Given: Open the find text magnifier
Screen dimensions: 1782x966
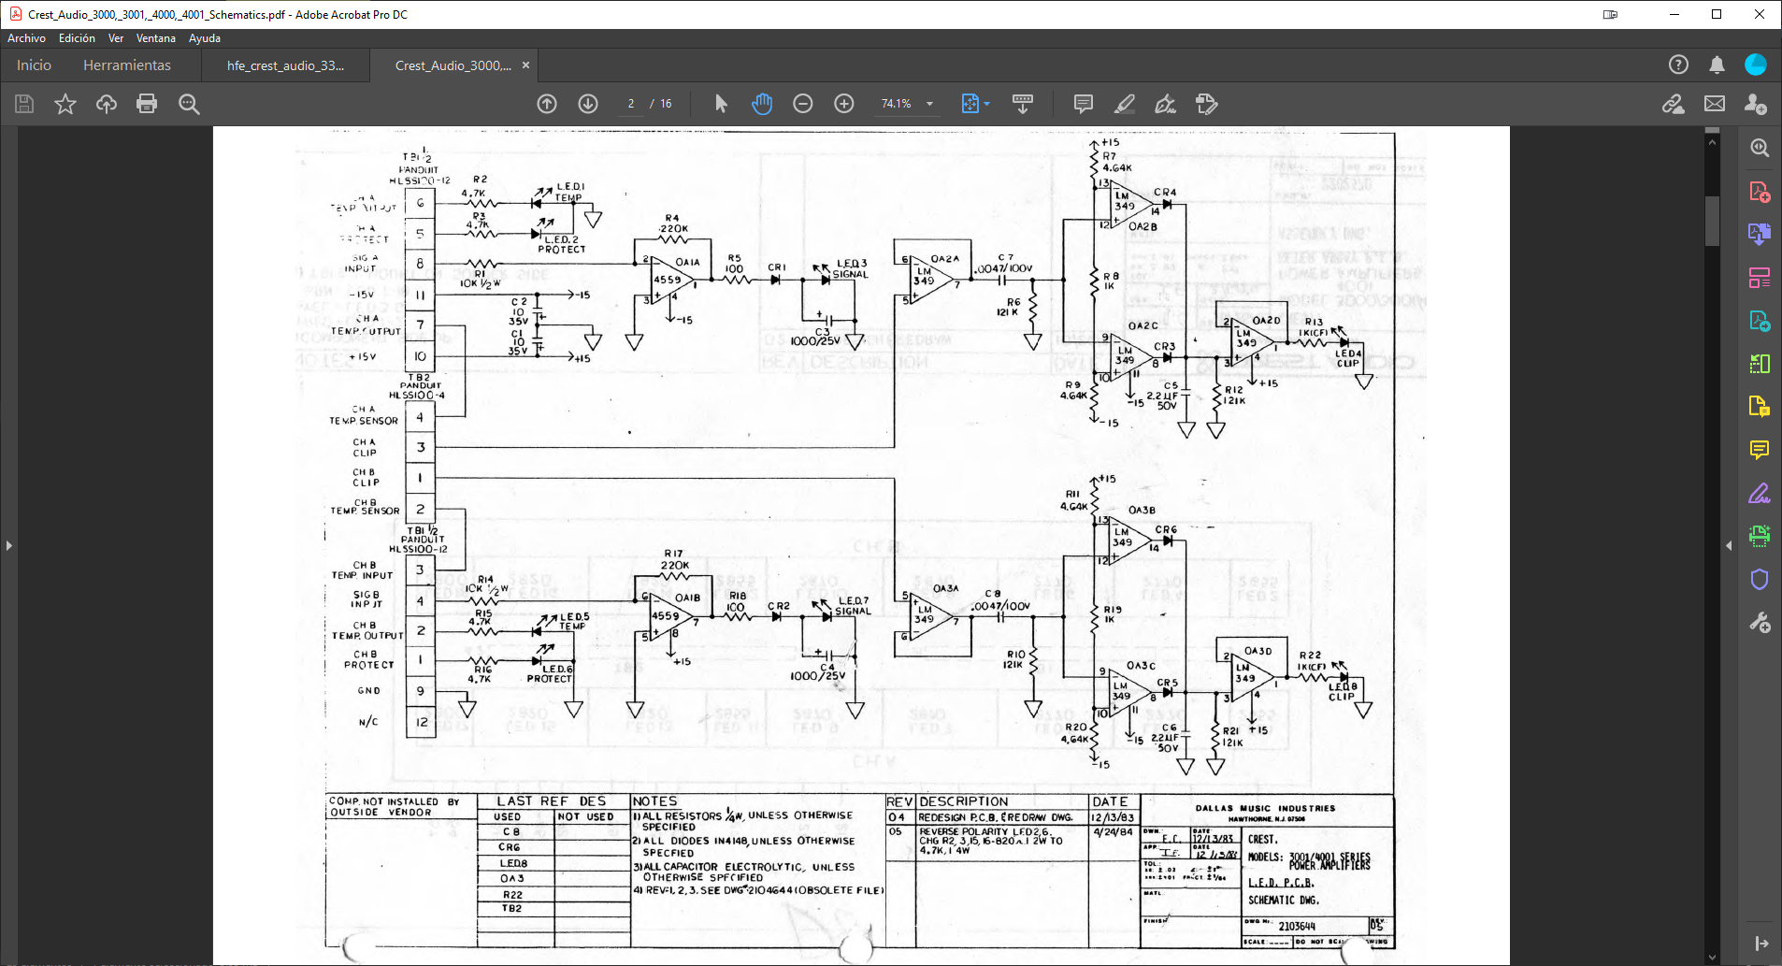Looking at the screenshot, I should click(x=189, y=104).
